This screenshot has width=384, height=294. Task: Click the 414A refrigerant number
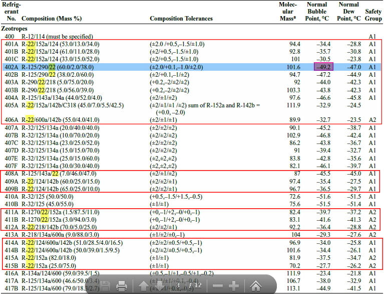coord(12,243)
